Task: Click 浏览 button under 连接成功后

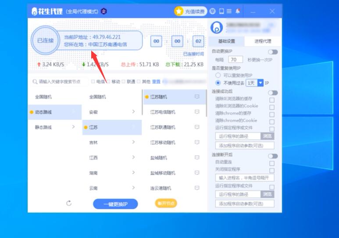Action: tap(268, 136)
